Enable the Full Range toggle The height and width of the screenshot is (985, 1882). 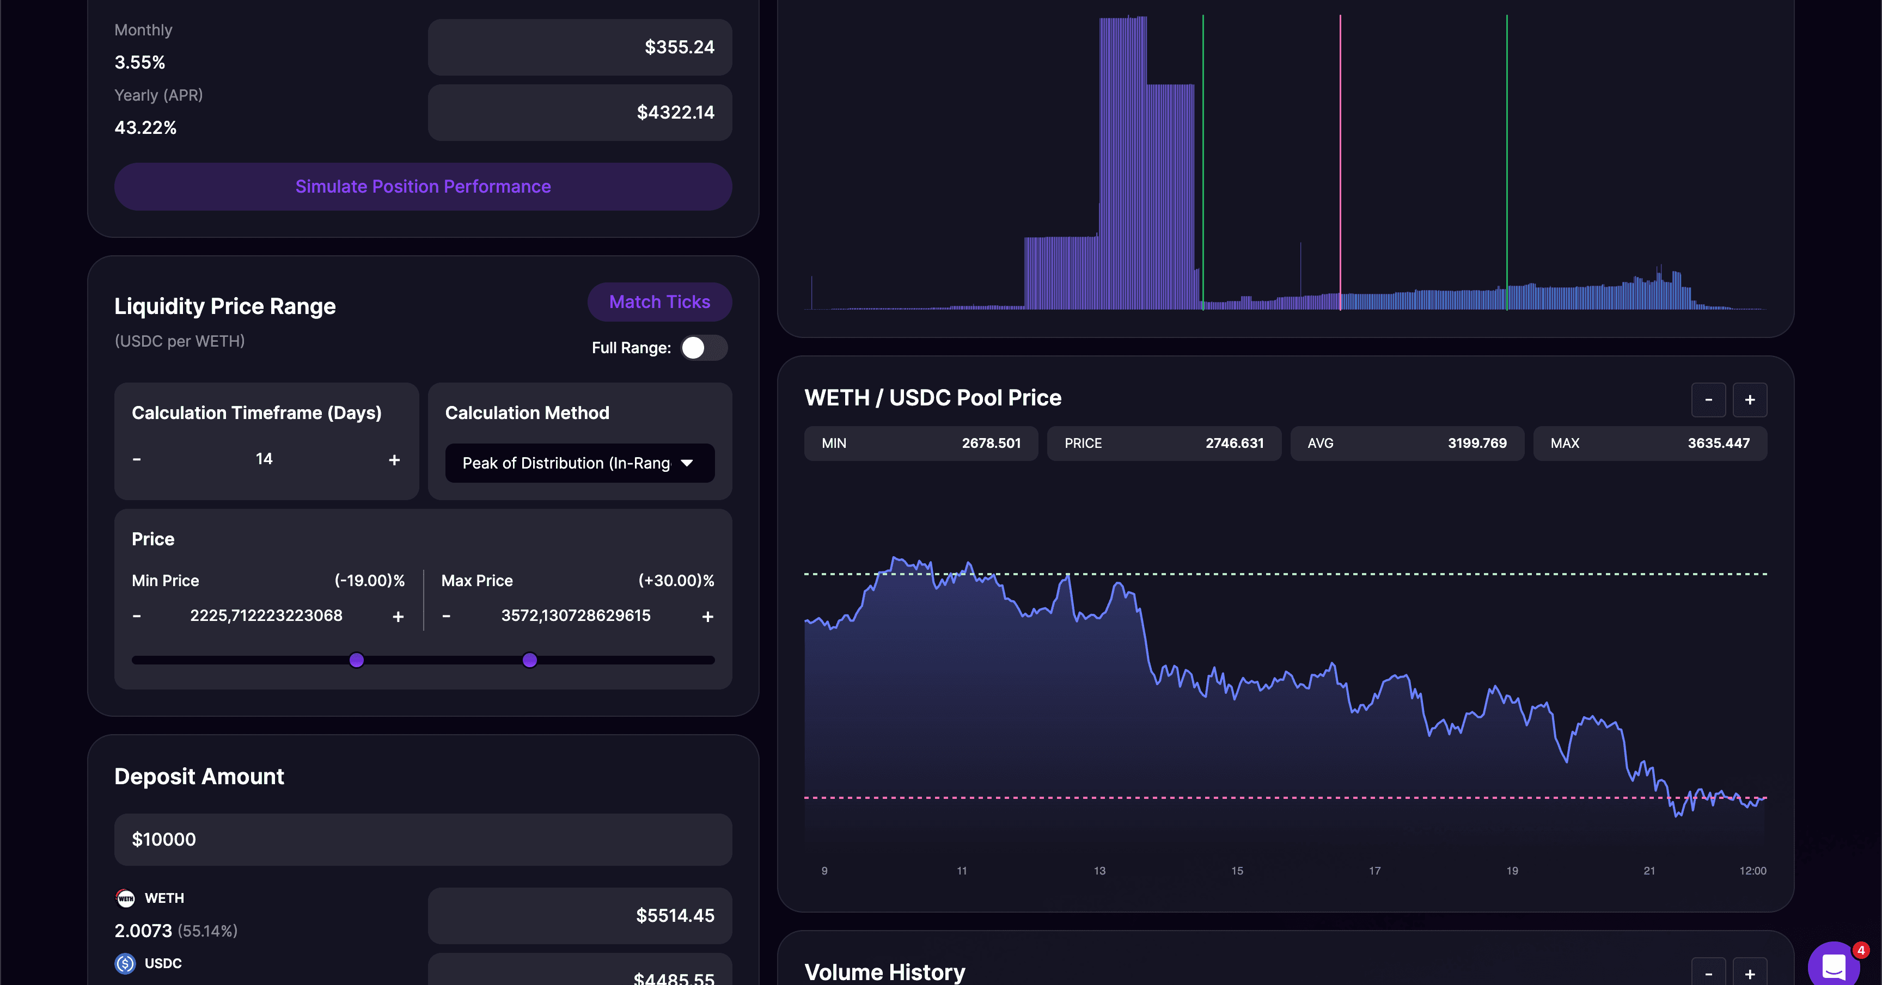click(704, 348)
